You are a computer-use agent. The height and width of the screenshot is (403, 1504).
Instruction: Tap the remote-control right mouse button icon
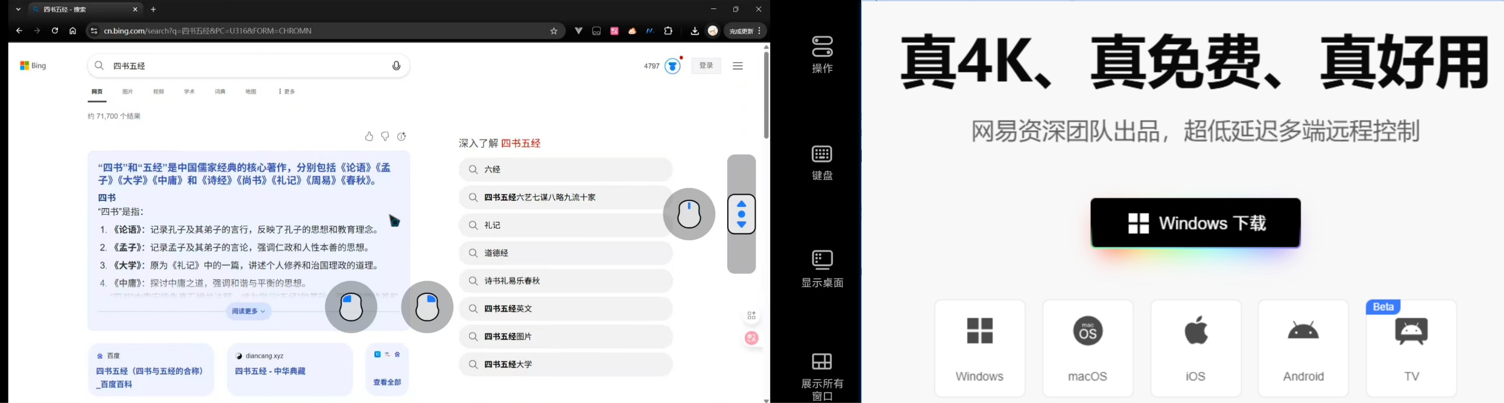[427, 307]
